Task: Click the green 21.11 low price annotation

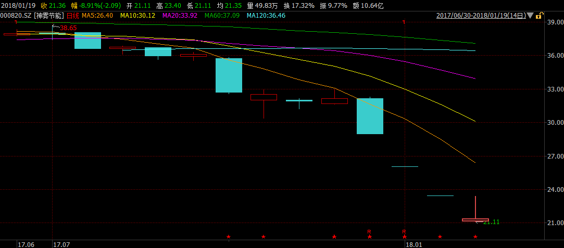Action: (491, 222)
